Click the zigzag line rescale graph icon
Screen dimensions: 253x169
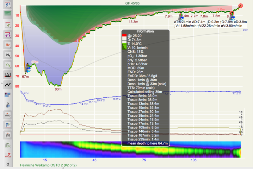click(8, 85)
